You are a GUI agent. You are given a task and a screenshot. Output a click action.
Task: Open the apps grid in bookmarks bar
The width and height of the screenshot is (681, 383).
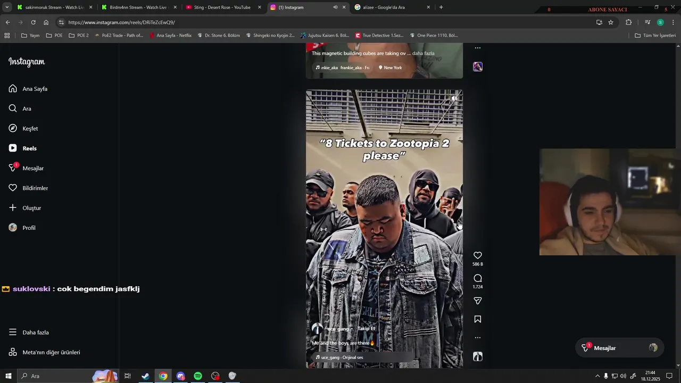coord(7,36)
